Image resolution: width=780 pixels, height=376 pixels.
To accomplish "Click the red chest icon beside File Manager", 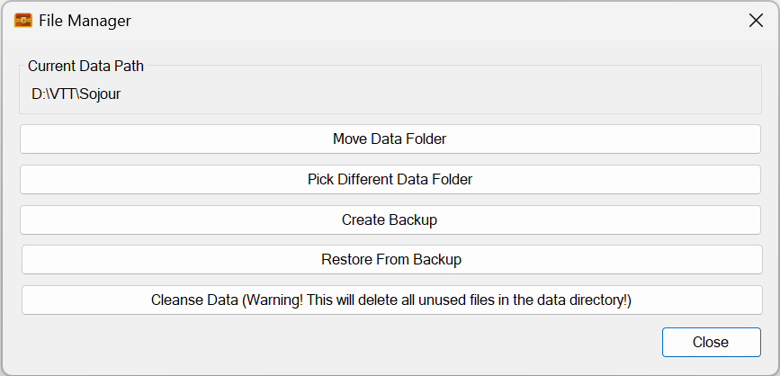I will point(23,20).
